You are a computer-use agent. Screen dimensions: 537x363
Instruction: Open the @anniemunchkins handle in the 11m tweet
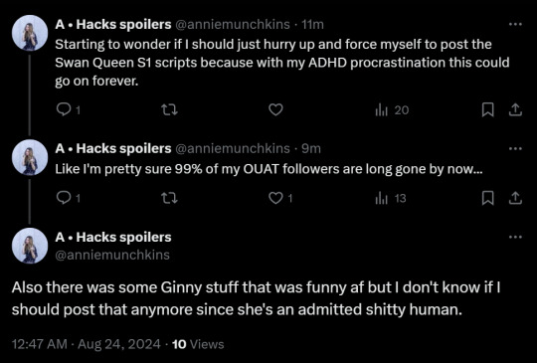(233, 25)
